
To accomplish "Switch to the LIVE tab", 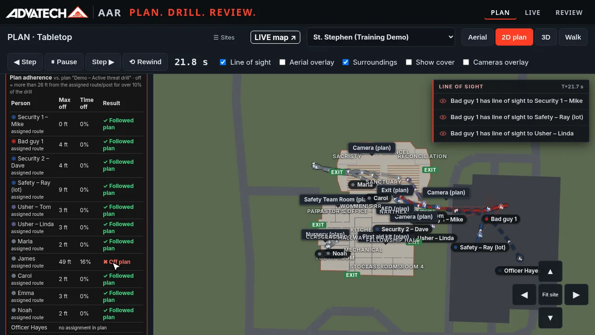I will [532, 13].
